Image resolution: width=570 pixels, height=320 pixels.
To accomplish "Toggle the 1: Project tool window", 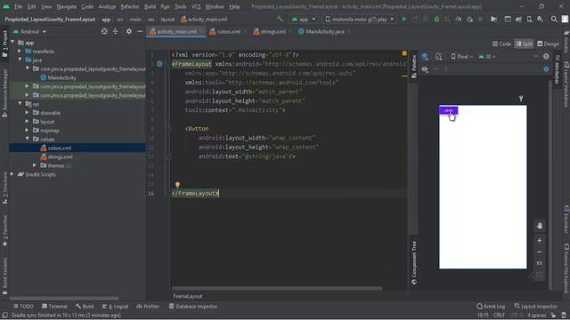I will point(4,44).
